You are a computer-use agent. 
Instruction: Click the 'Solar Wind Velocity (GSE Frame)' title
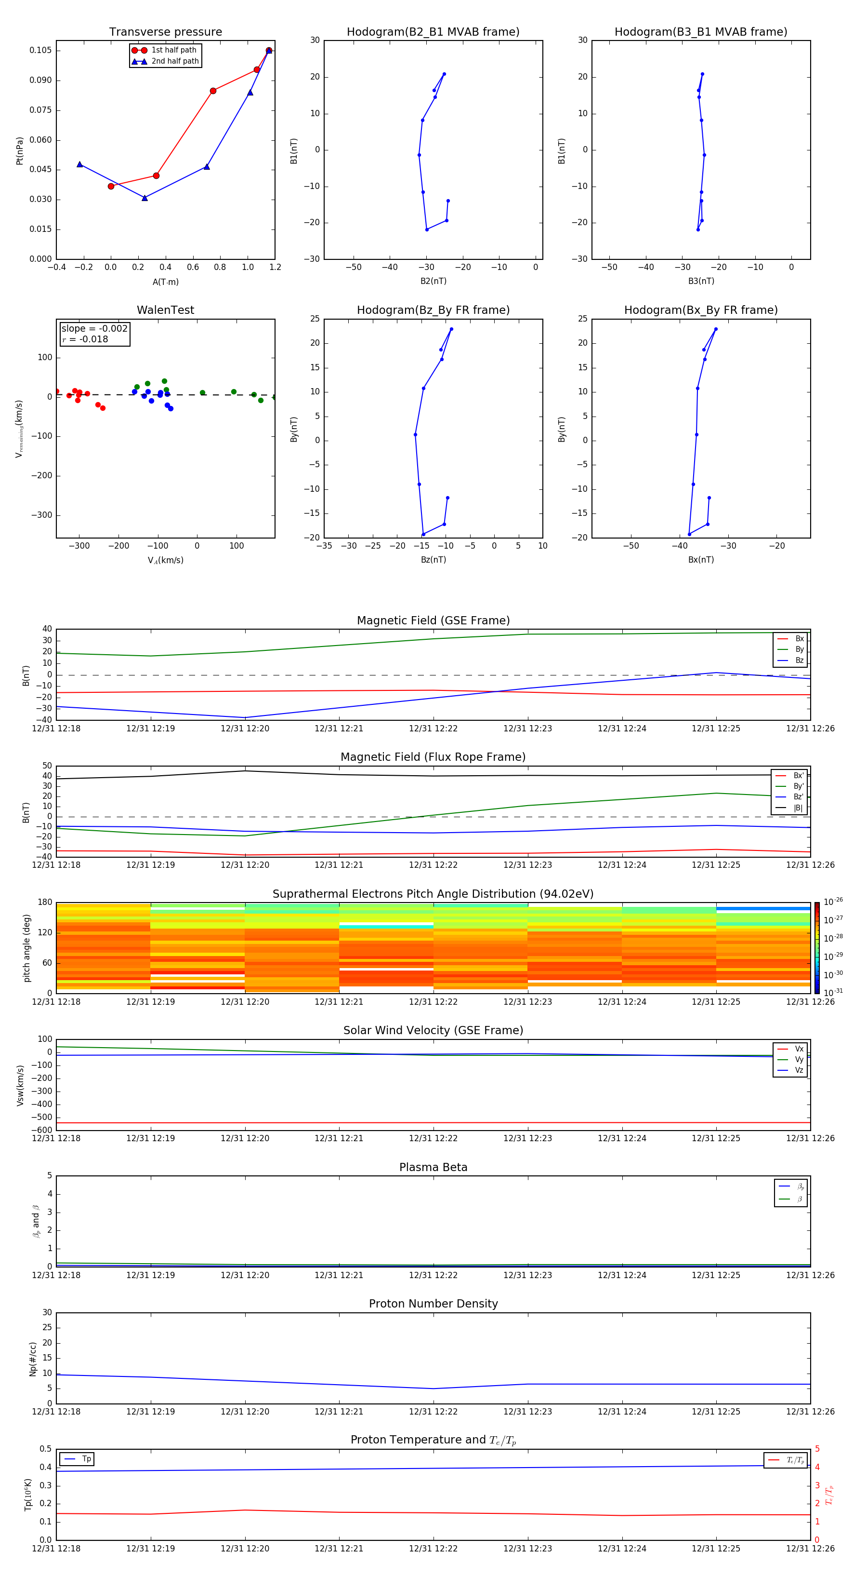(x=433, y=1031)
